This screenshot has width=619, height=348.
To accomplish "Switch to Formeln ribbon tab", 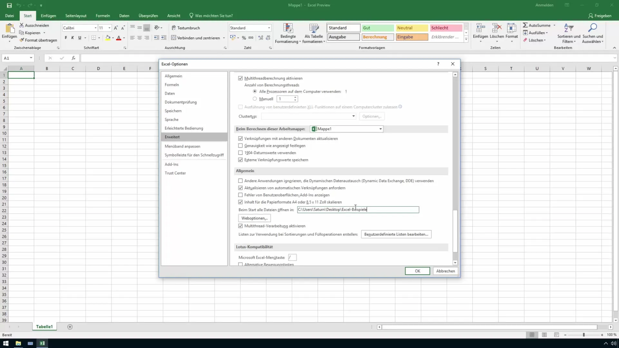I will pyautogui.click(x=103, y=16).
